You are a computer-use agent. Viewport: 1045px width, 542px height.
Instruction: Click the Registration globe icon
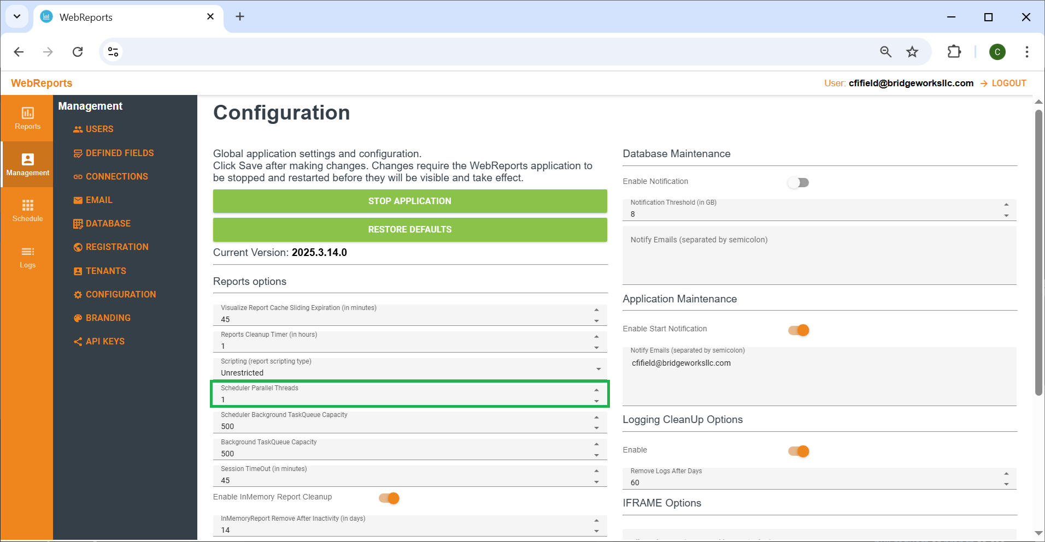78,247
